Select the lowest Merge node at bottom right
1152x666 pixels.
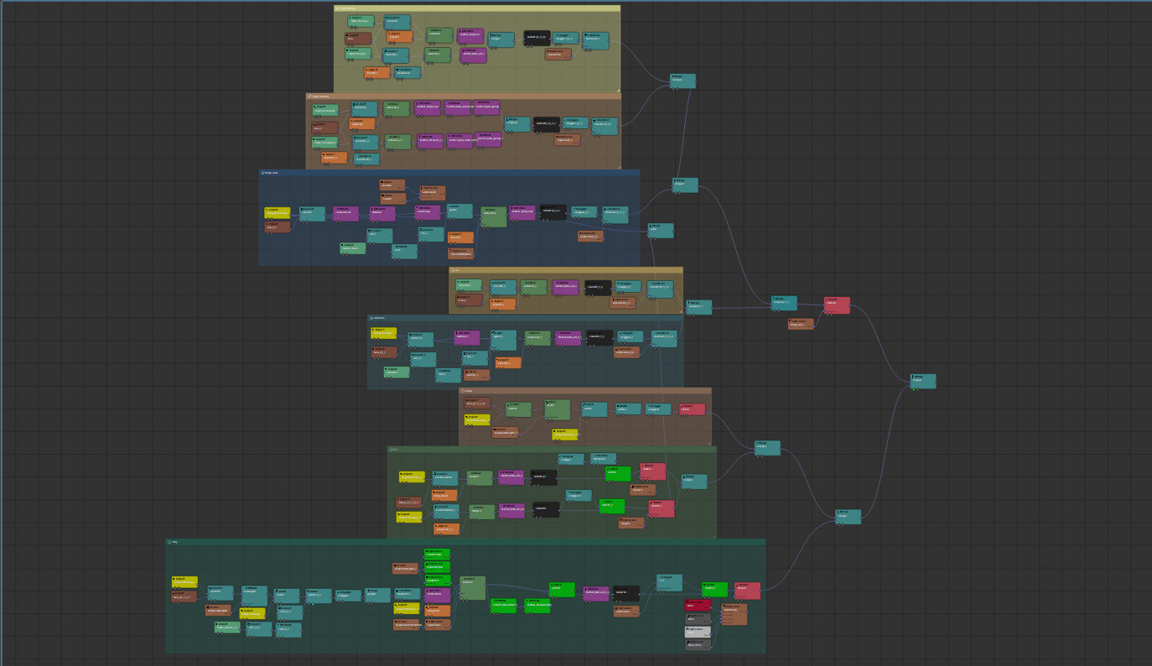pos(848,517)
